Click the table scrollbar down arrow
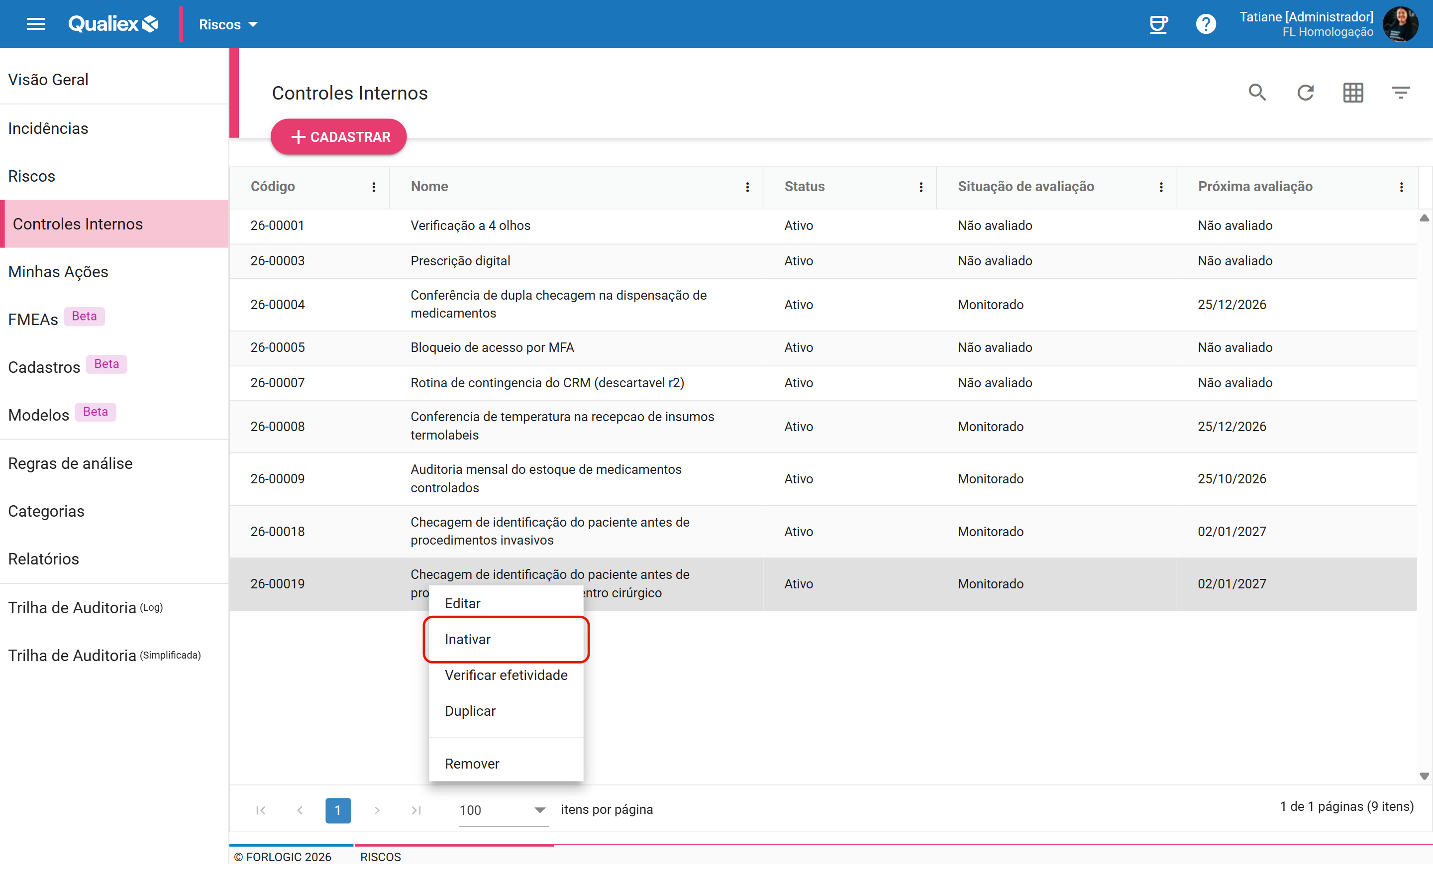 point(1424,777)
